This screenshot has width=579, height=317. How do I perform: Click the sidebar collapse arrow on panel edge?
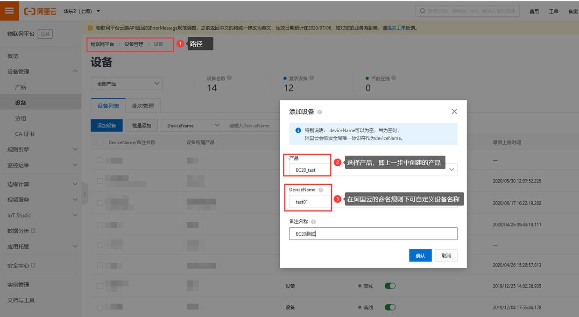[x=85, y=193]
